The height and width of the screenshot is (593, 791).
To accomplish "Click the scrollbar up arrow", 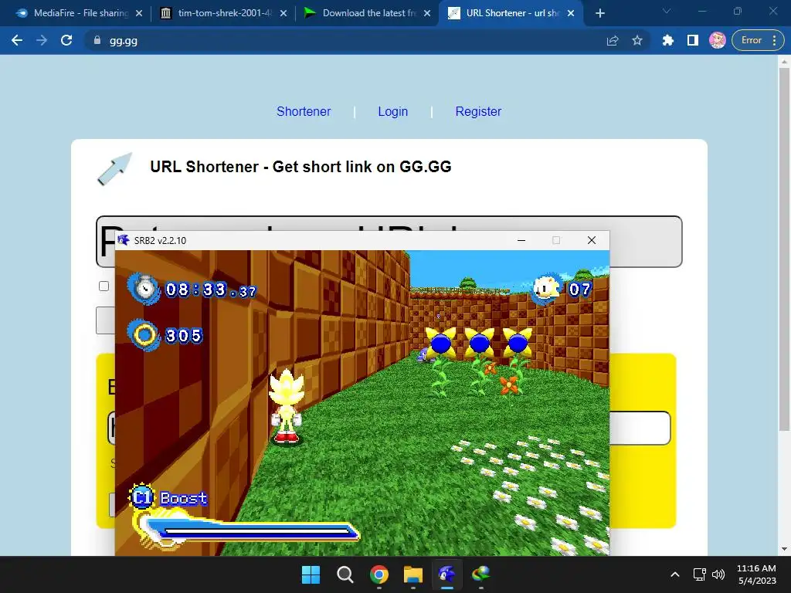I will (784, 62).
